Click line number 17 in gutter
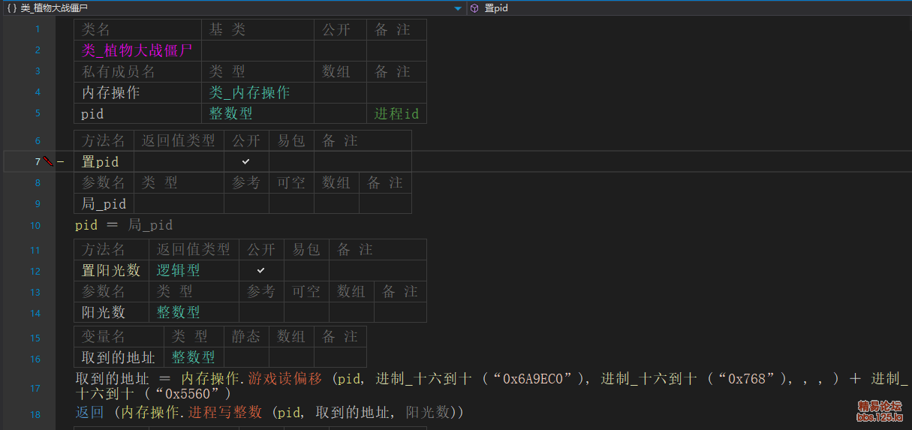The image size is (912, 430). click(35, 389)
